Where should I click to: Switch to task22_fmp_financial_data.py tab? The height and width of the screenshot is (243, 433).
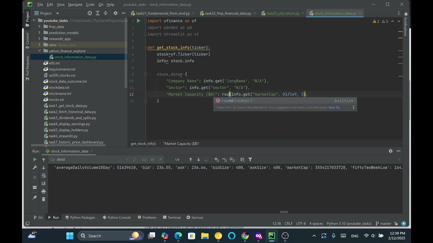coord(229,13)
